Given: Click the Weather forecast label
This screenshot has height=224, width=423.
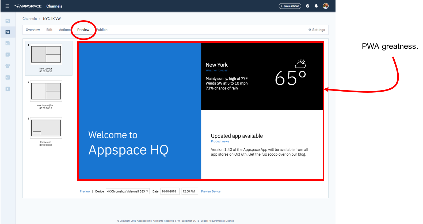Looking at the screenshot, I should [217, 70].
